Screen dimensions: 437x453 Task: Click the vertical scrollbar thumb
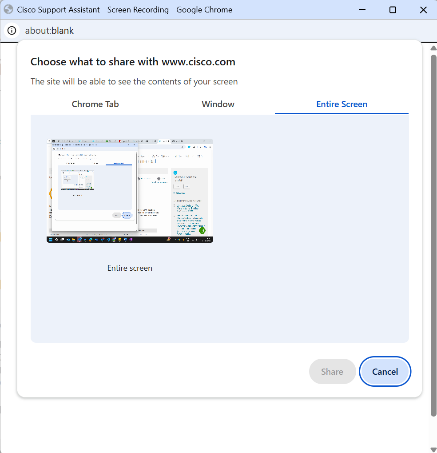coord(433,236)
